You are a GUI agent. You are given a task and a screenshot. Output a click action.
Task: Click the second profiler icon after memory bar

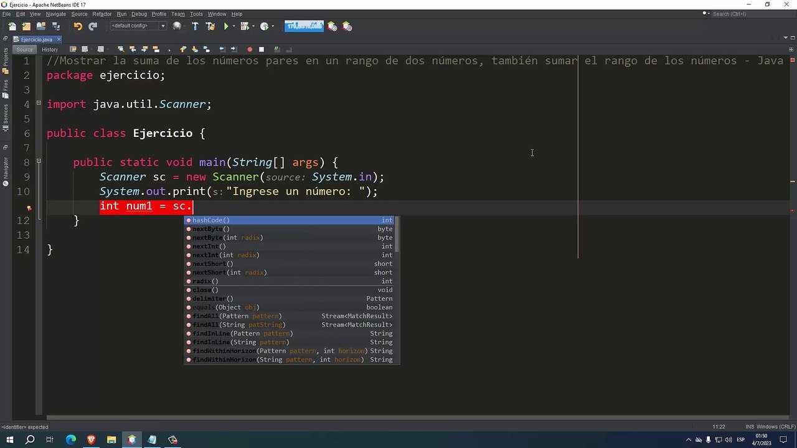pos(347,26)
